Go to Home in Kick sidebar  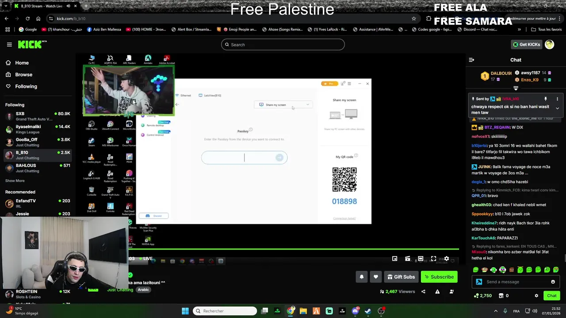[x=17, y=63]
